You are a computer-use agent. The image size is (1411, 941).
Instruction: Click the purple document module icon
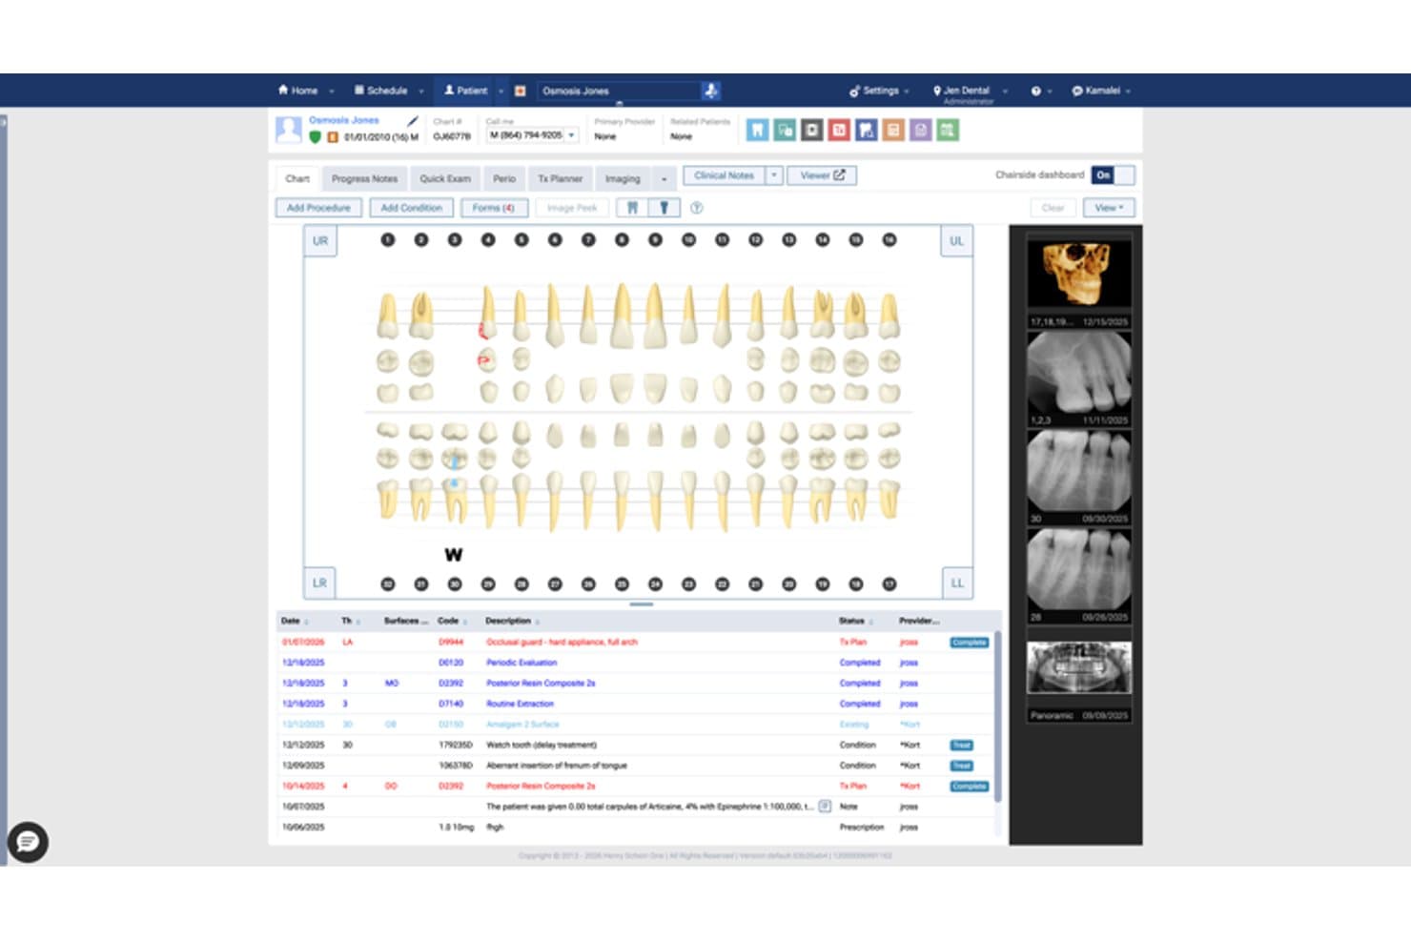(920, 130)
